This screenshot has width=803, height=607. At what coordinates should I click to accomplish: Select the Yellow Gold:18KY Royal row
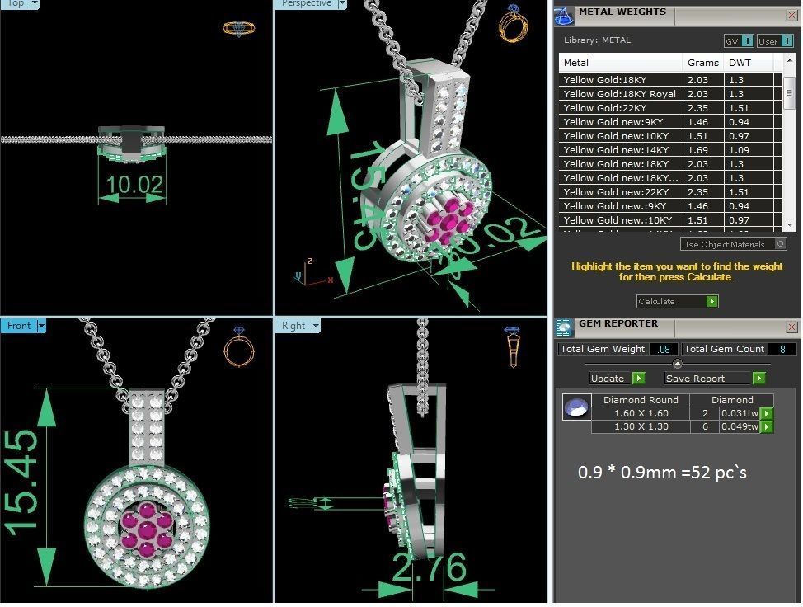670,94
